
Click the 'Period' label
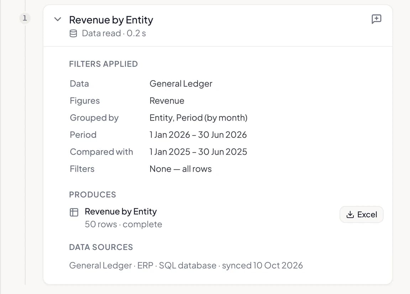(83, 135)
